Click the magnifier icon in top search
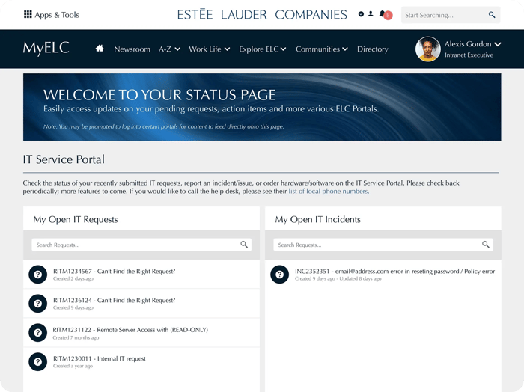 click(492, 15)
